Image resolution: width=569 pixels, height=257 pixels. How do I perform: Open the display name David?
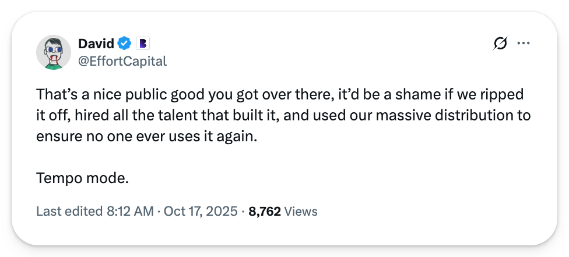click(96, 44)
